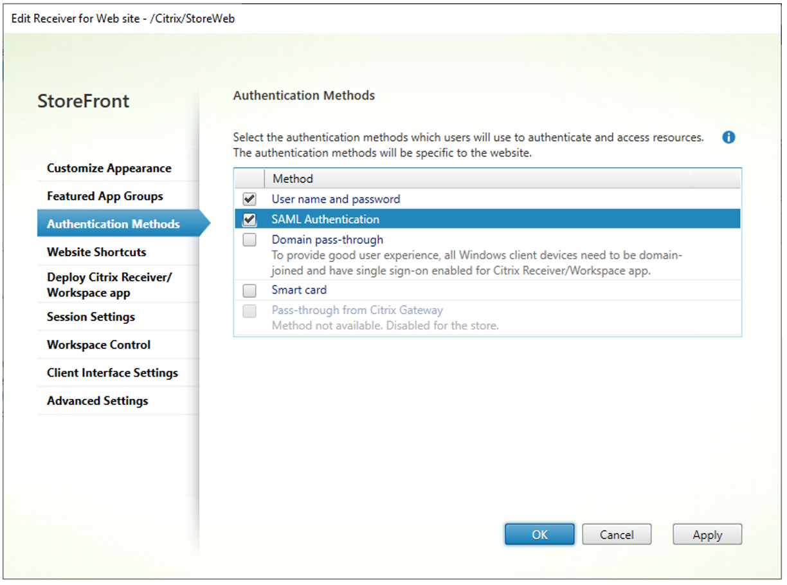This screenshot has height=585, width=787.
Task: Go to Website Shortcuts tab
Action: [96, 252]
